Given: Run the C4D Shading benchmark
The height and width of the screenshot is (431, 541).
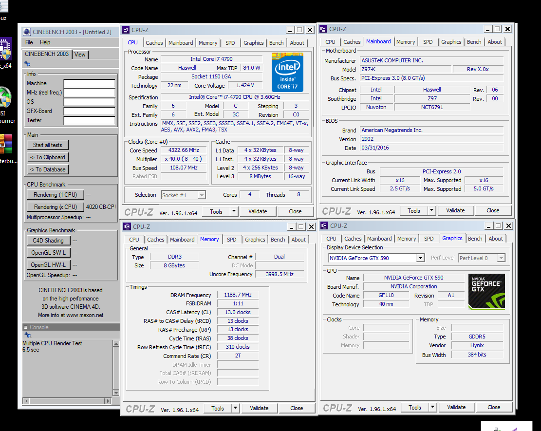Looking at the screenshot, I should 48,241.
